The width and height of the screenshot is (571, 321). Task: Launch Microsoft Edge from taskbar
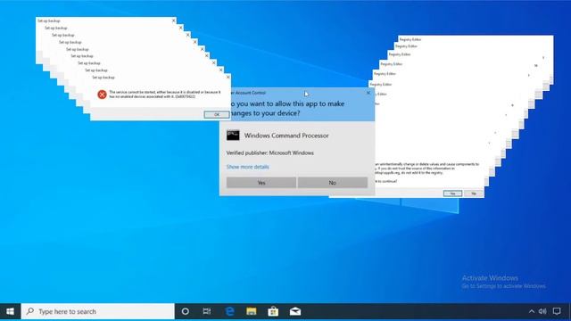[229, 311]
